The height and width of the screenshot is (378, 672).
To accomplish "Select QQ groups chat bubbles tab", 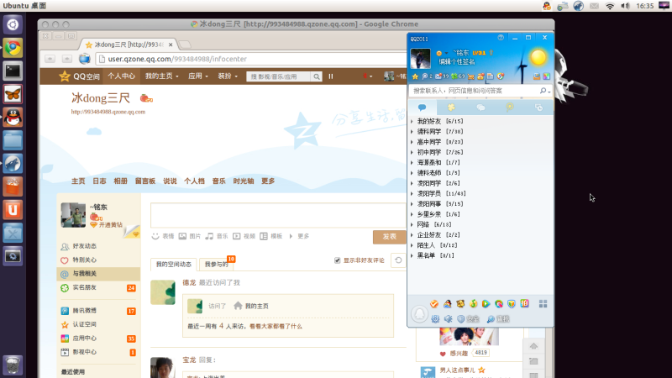I will (480, 108).
